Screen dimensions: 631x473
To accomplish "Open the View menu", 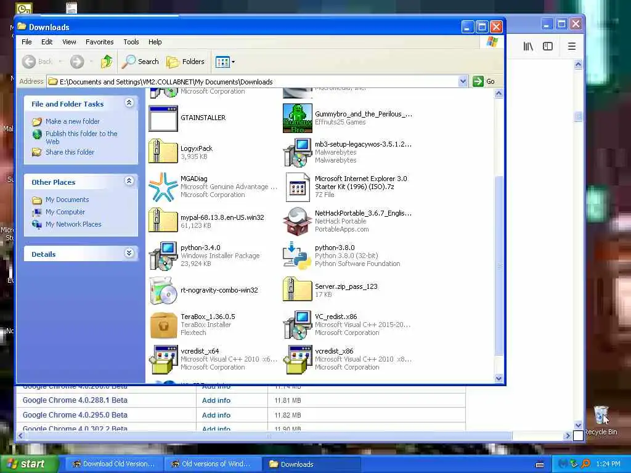I will pyautogui.click(x=69, y=42).
